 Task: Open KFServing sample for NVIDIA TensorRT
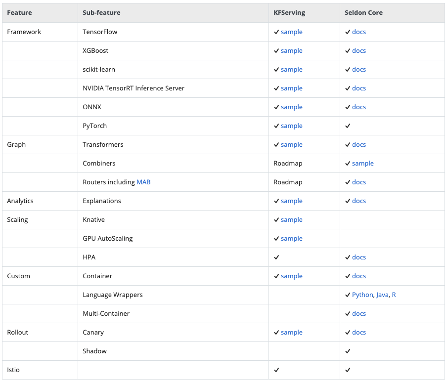click(x=292, y=88)
